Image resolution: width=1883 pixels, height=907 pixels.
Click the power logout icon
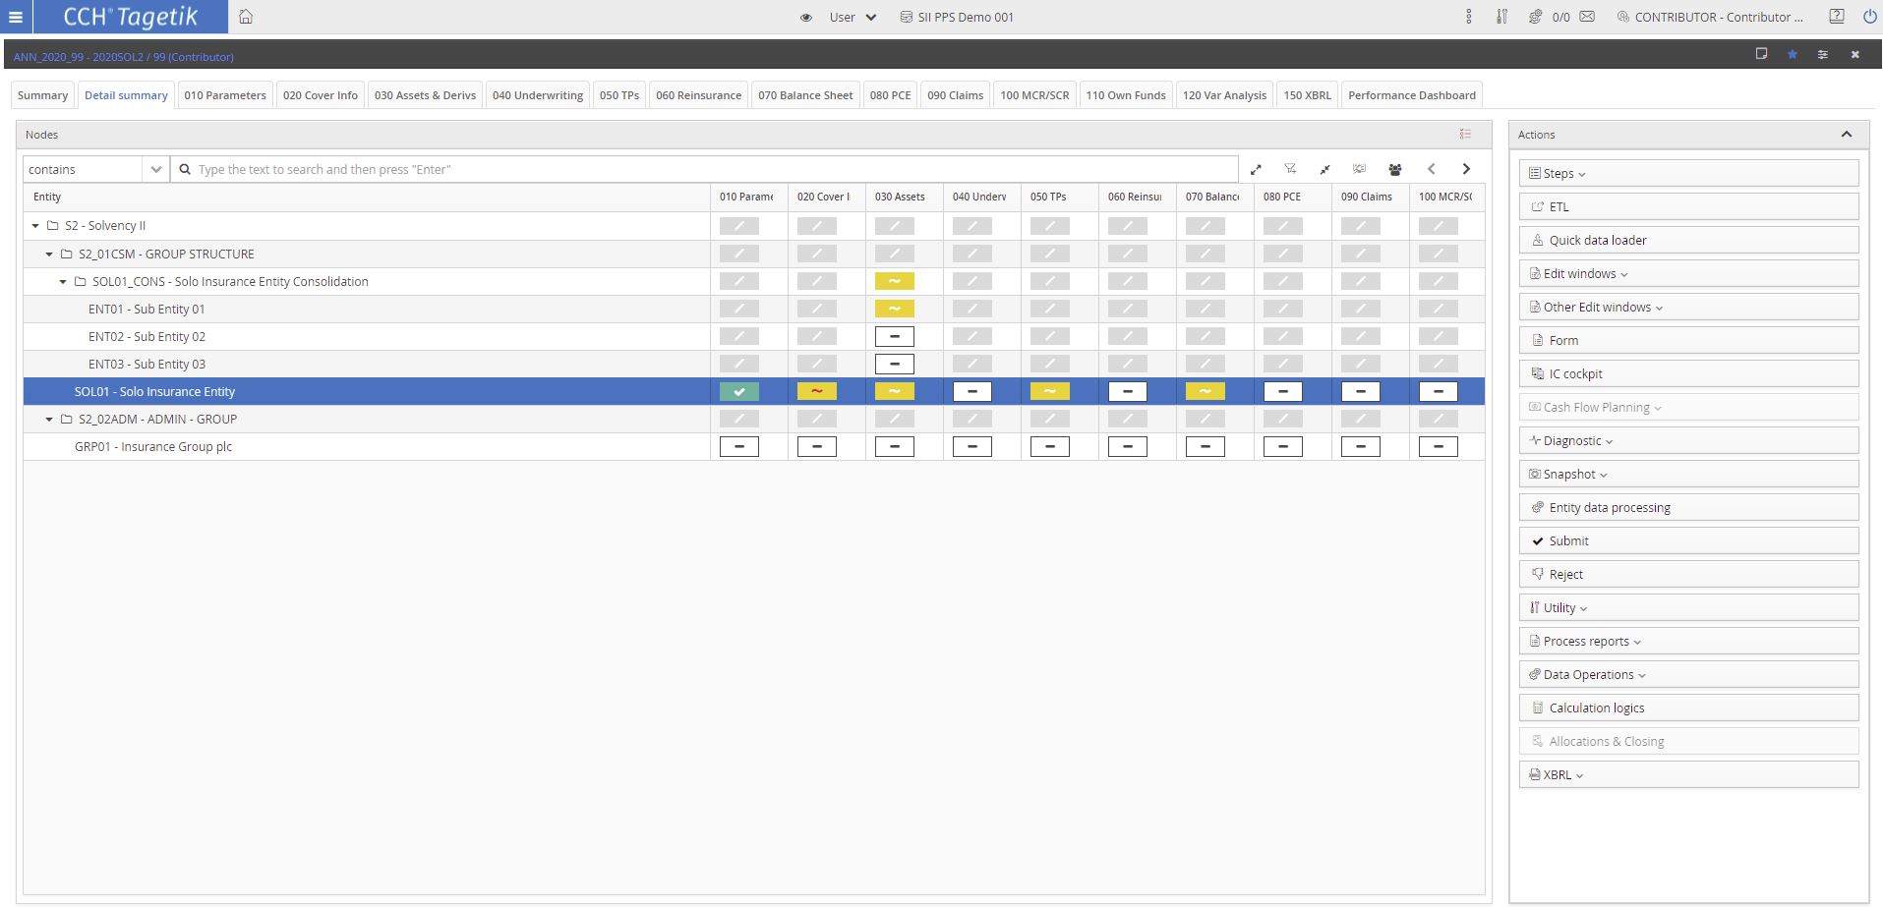pyautogui.click(x=1869, y=17)
